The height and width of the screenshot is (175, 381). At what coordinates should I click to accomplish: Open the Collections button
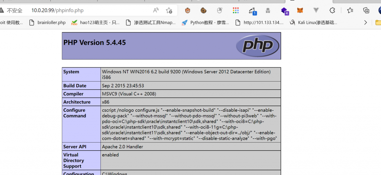[366, 10]
